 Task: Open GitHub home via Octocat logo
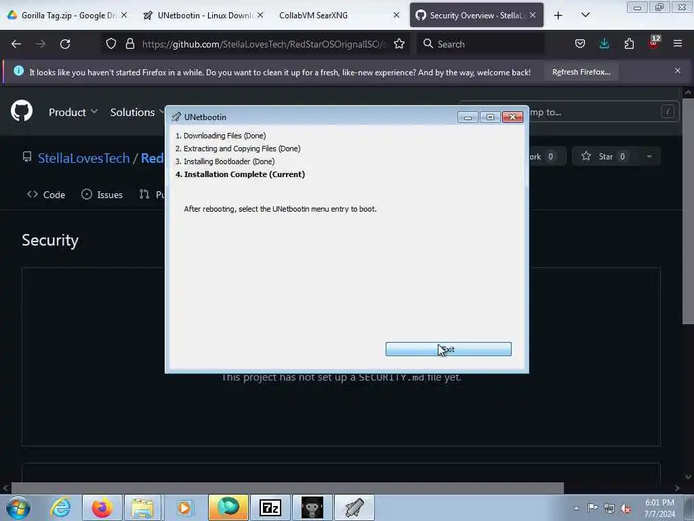tap(22, 111)
